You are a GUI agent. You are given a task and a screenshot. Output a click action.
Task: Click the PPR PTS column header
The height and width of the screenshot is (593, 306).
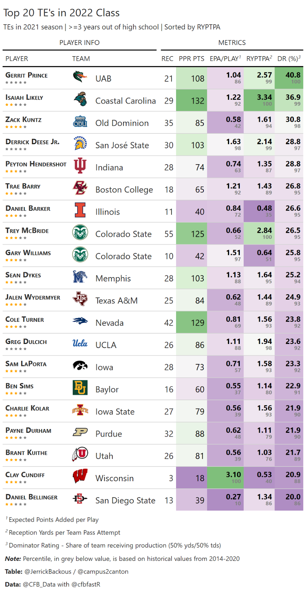click(191, 59)
